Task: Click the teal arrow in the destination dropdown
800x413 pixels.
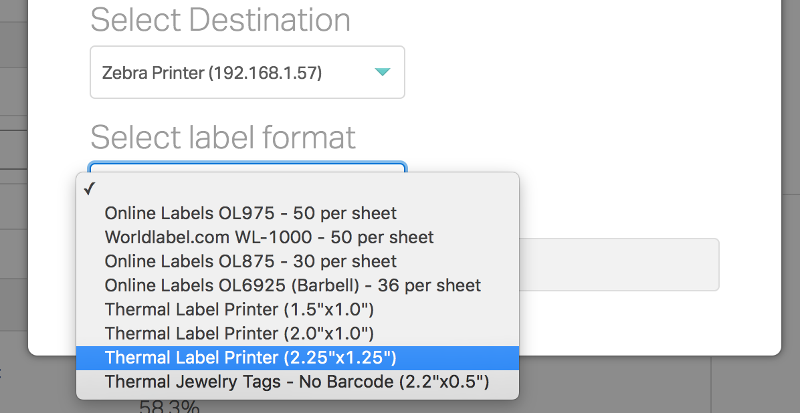Action: [382, 72]
